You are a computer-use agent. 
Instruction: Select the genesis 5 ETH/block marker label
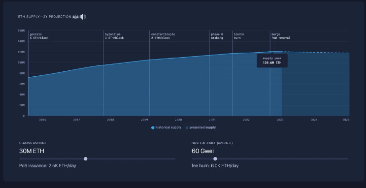coord(39,36)
